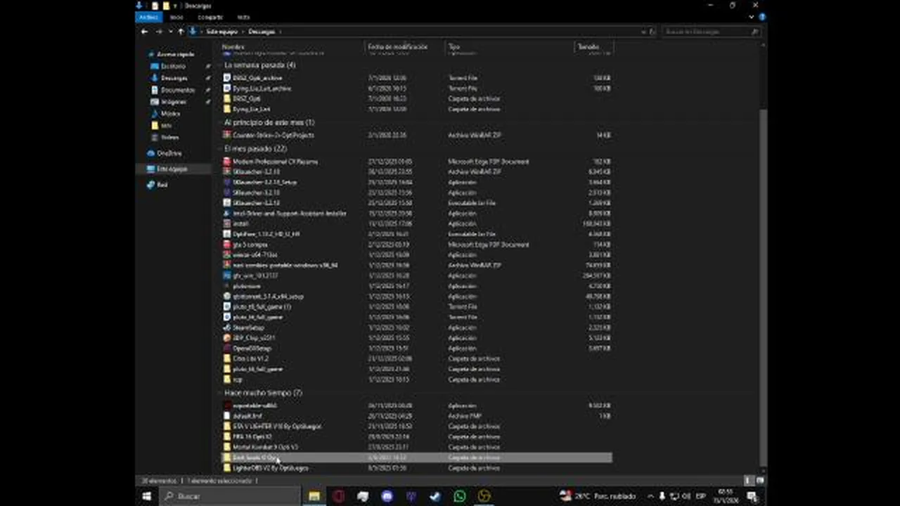Open the recent locations dropdown arrow
The height and width of the screenshot is (506, 900).
coord(170,32)
